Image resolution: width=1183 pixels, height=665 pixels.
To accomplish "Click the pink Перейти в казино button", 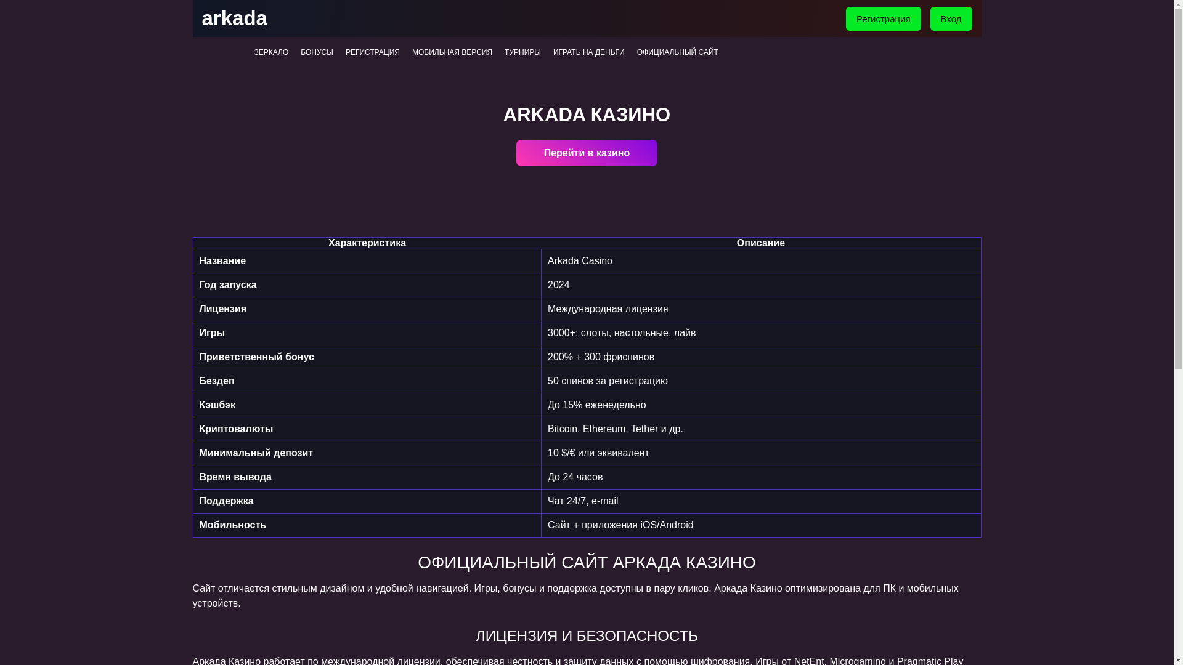I will (x=587, y=153).
